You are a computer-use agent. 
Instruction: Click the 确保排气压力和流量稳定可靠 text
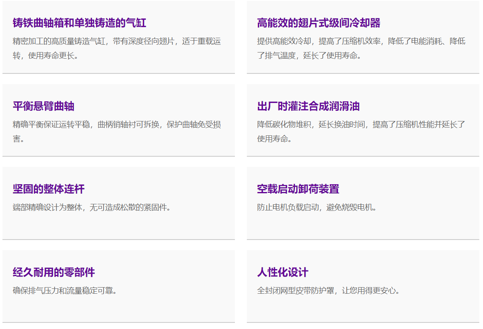(x=65, y=291)
